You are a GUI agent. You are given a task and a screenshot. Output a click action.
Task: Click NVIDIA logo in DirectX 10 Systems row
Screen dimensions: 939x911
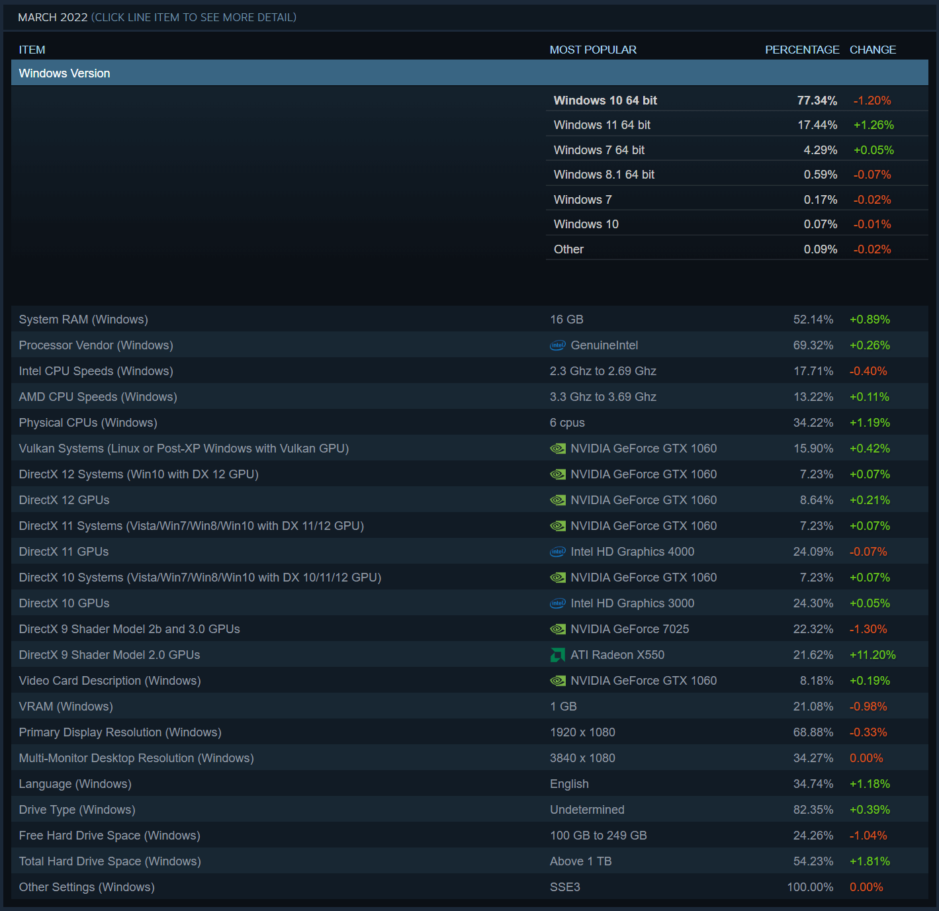[558, 578]
